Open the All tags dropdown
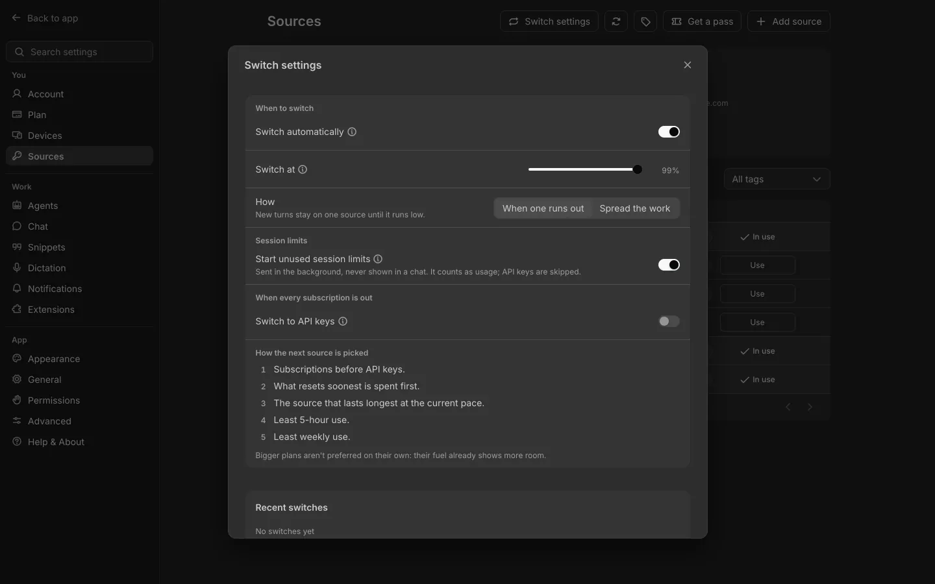The height and width of the screenshot is (584, 935). pos(777,179)
